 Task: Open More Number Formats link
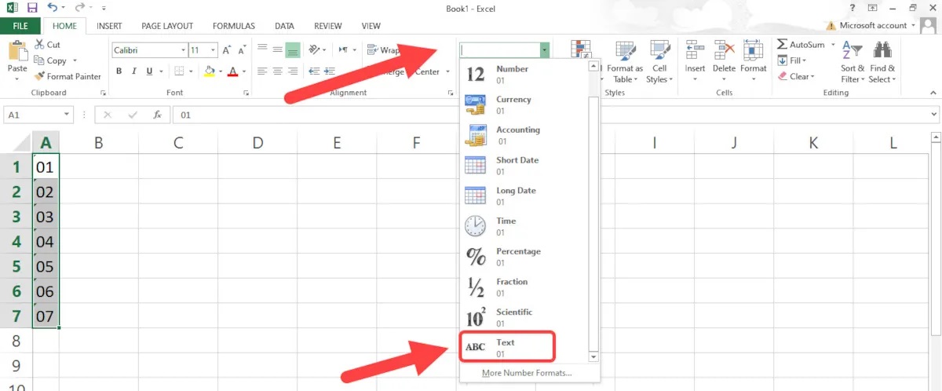pyautogui.click(x=527, y=373)
